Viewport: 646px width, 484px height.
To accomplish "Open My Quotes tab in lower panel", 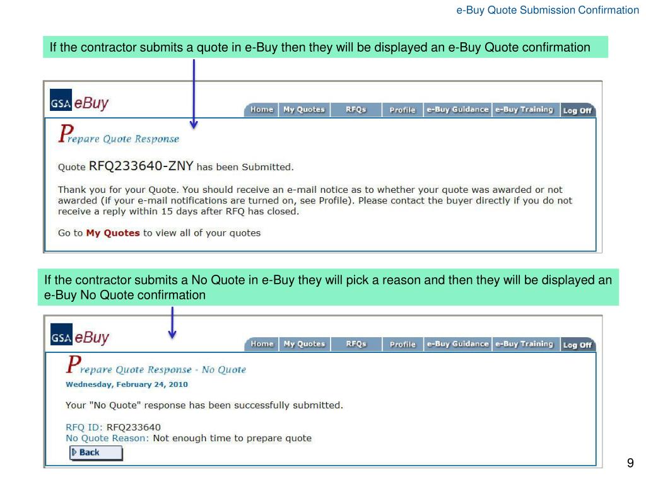I will click(305, 344).
